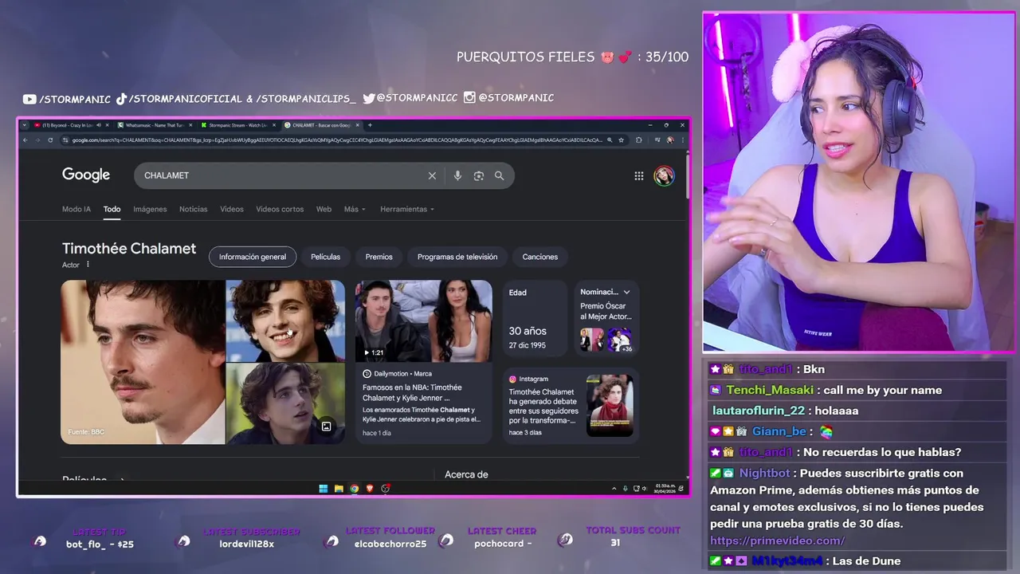Launch Brave browser from taskbar
This screenshot has height=574, width=1020.
tap(370, 488)
